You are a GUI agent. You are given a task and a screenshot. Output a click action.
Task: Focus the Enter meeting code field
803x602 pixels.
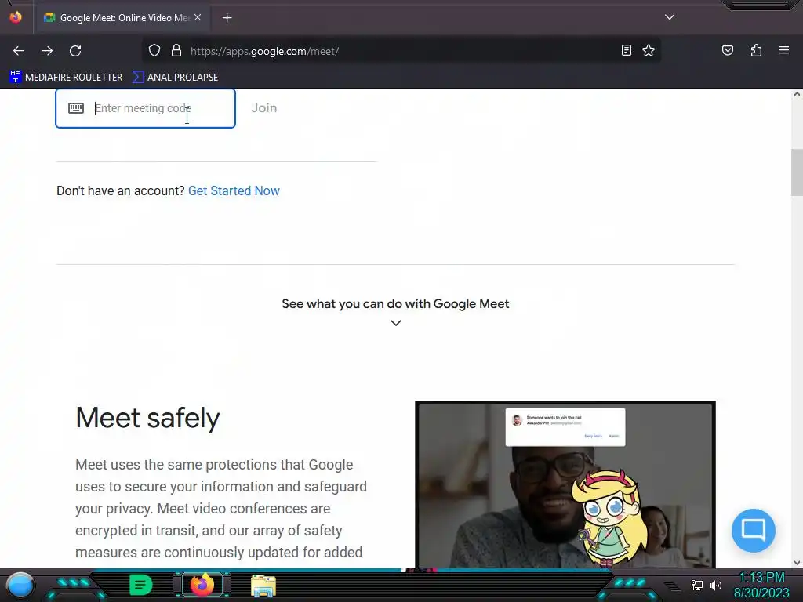(145, 108)
